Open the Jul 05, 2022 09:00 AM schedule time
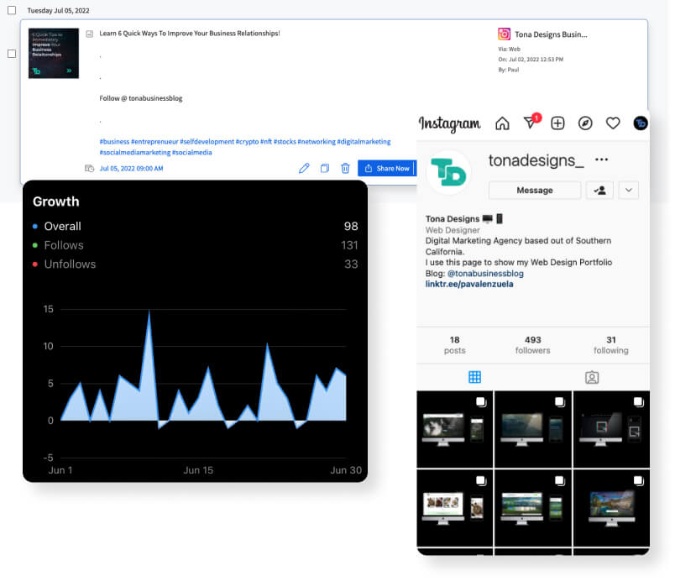Viewport: 675px width, 581px height. (131, 169)
